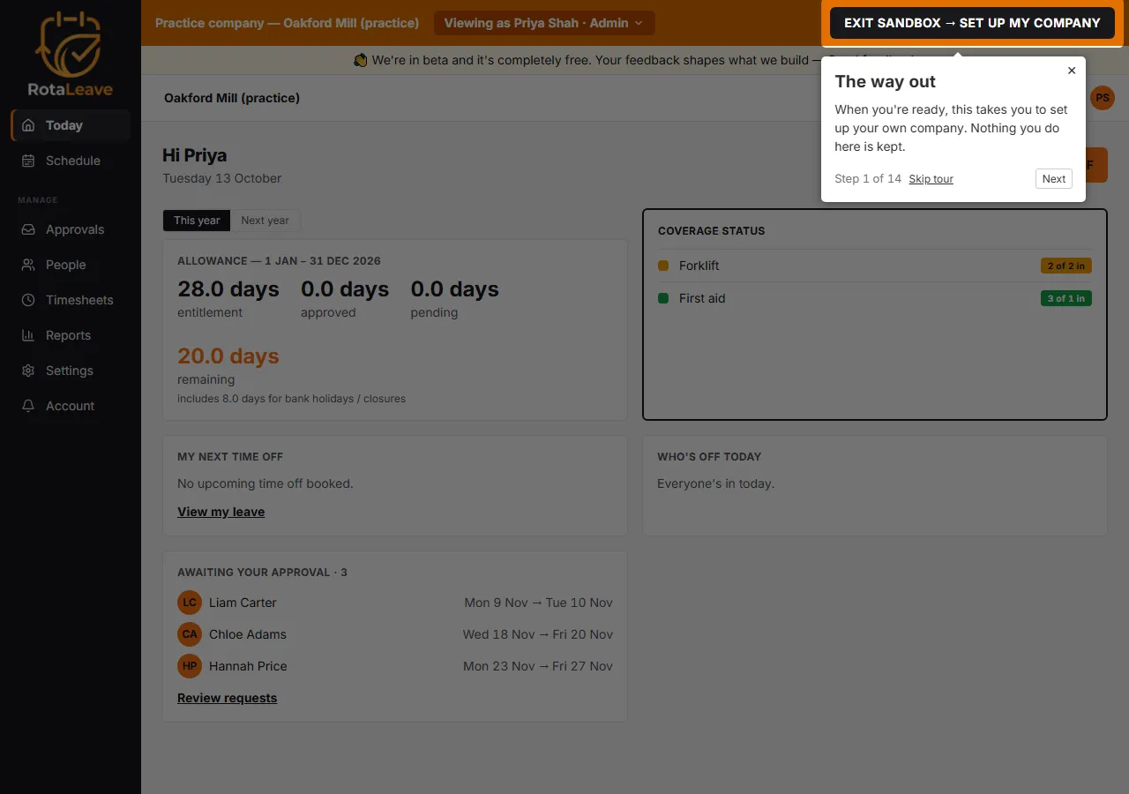The height and width of the screenshot is (794, 1129).
Task: Select the Chloe Adams name
Action: [248, 634]
